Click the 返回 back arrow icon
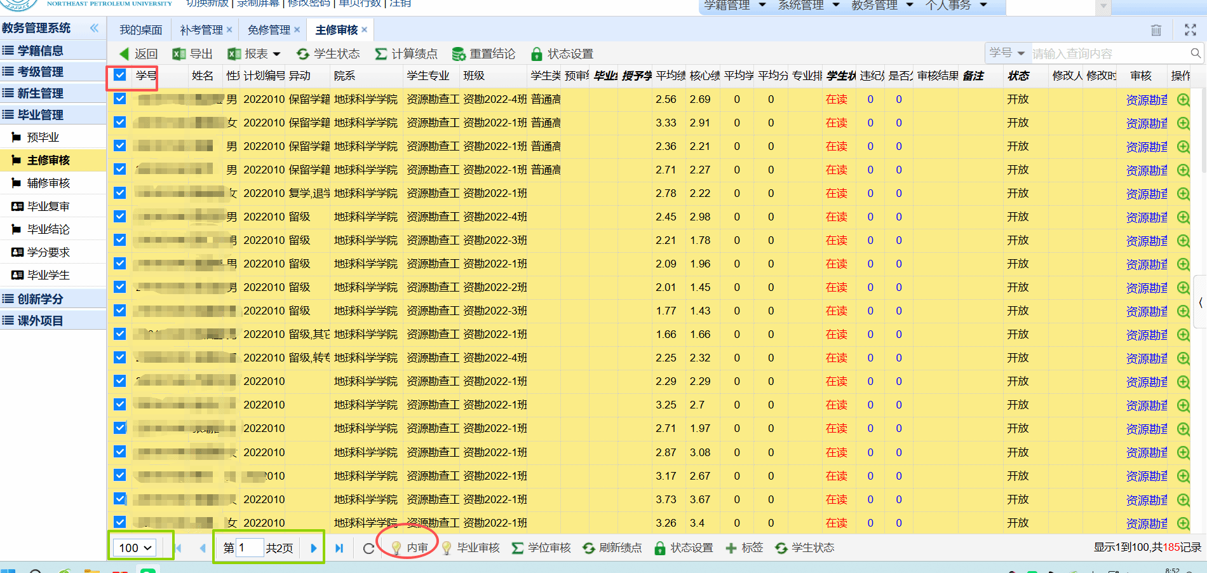The width and height of the screenshot is (1207, 573). (125, 54)
